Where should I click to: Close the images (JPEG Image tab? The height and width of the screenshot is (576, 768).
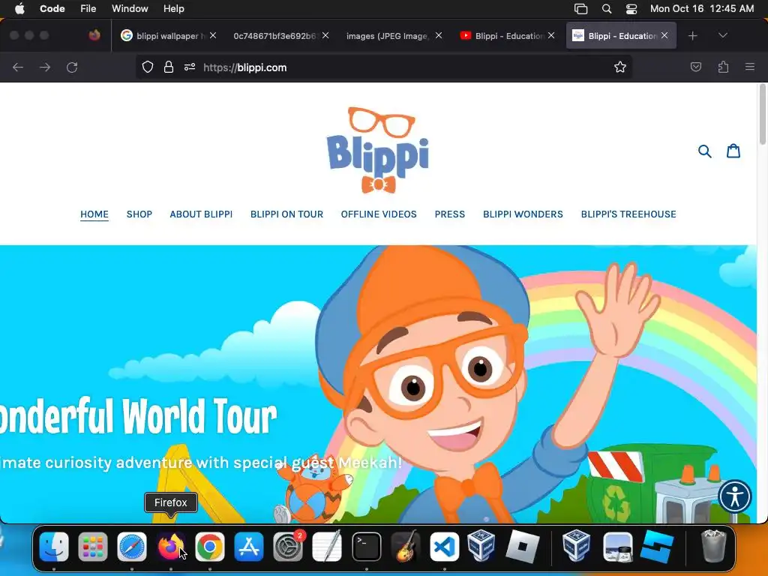(439, 35)
